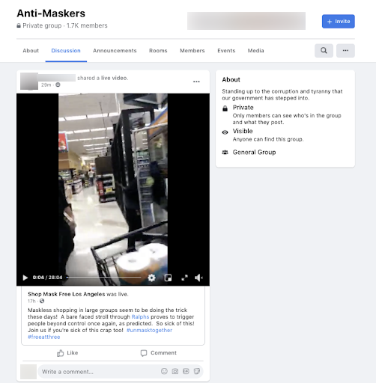Unmute the video sound
Image resolution: width=376 pixels, height=383 pixels.
[198, 278]
